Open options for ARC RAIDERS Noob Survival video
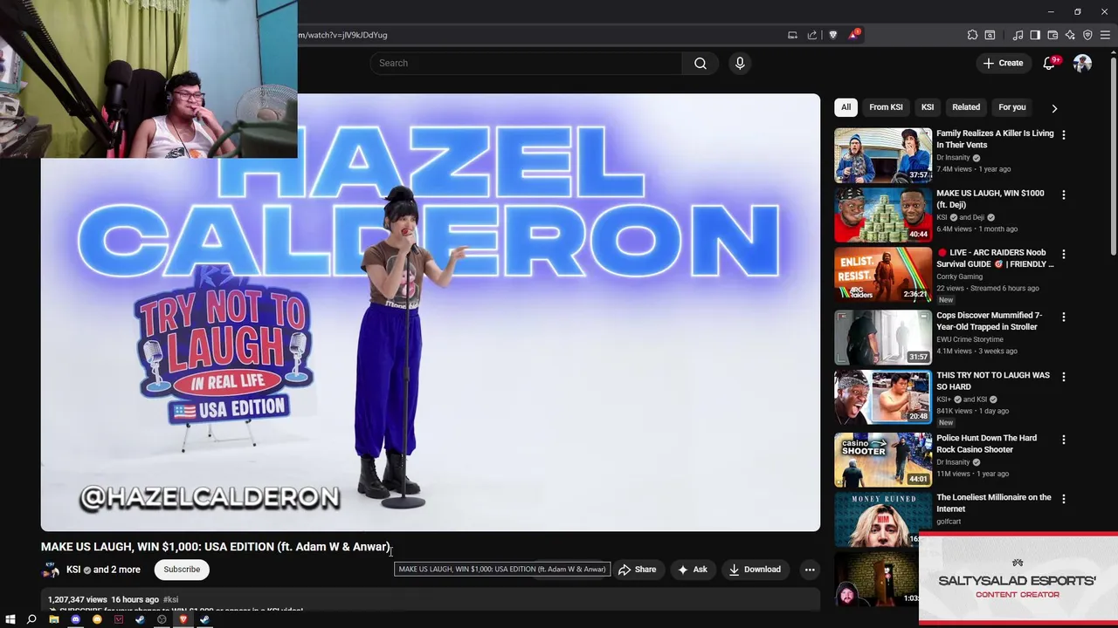 pos(1063,254)
